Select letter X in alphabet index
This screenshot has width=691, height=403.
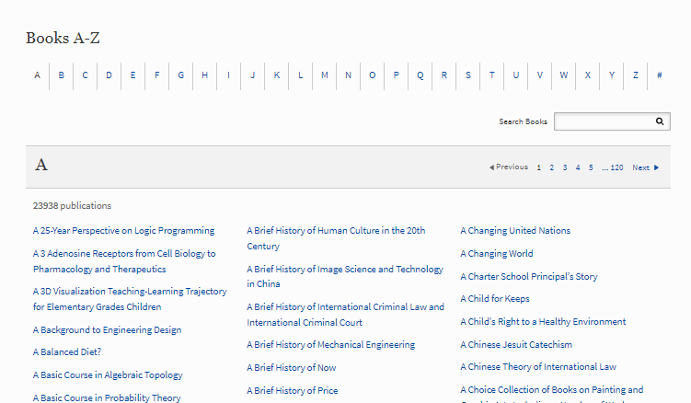pyautogui.click(x=587, y=75)
